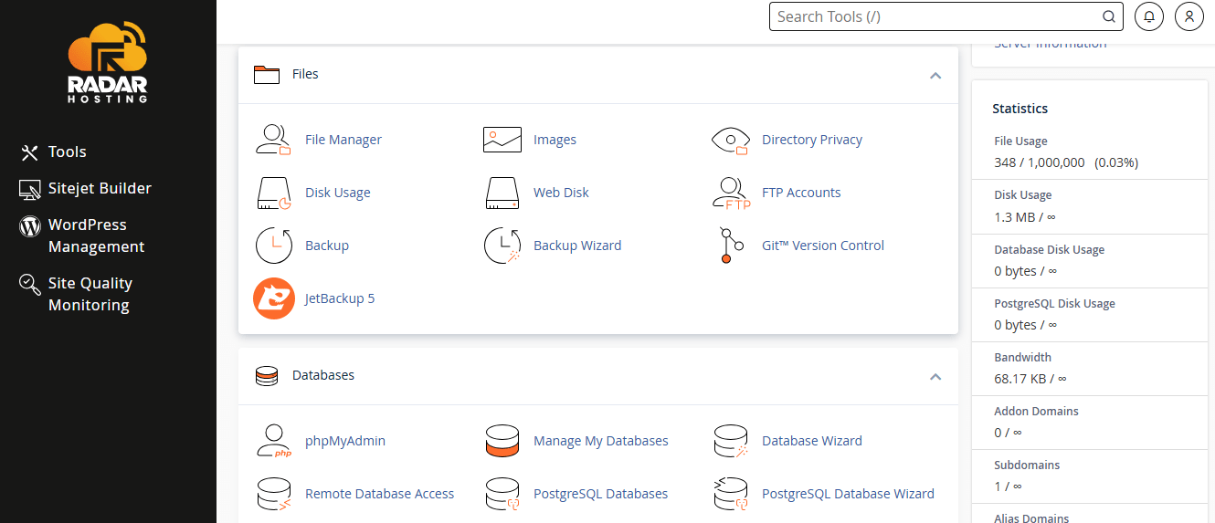Open the Remote Database Access link

tap(379, 494)
